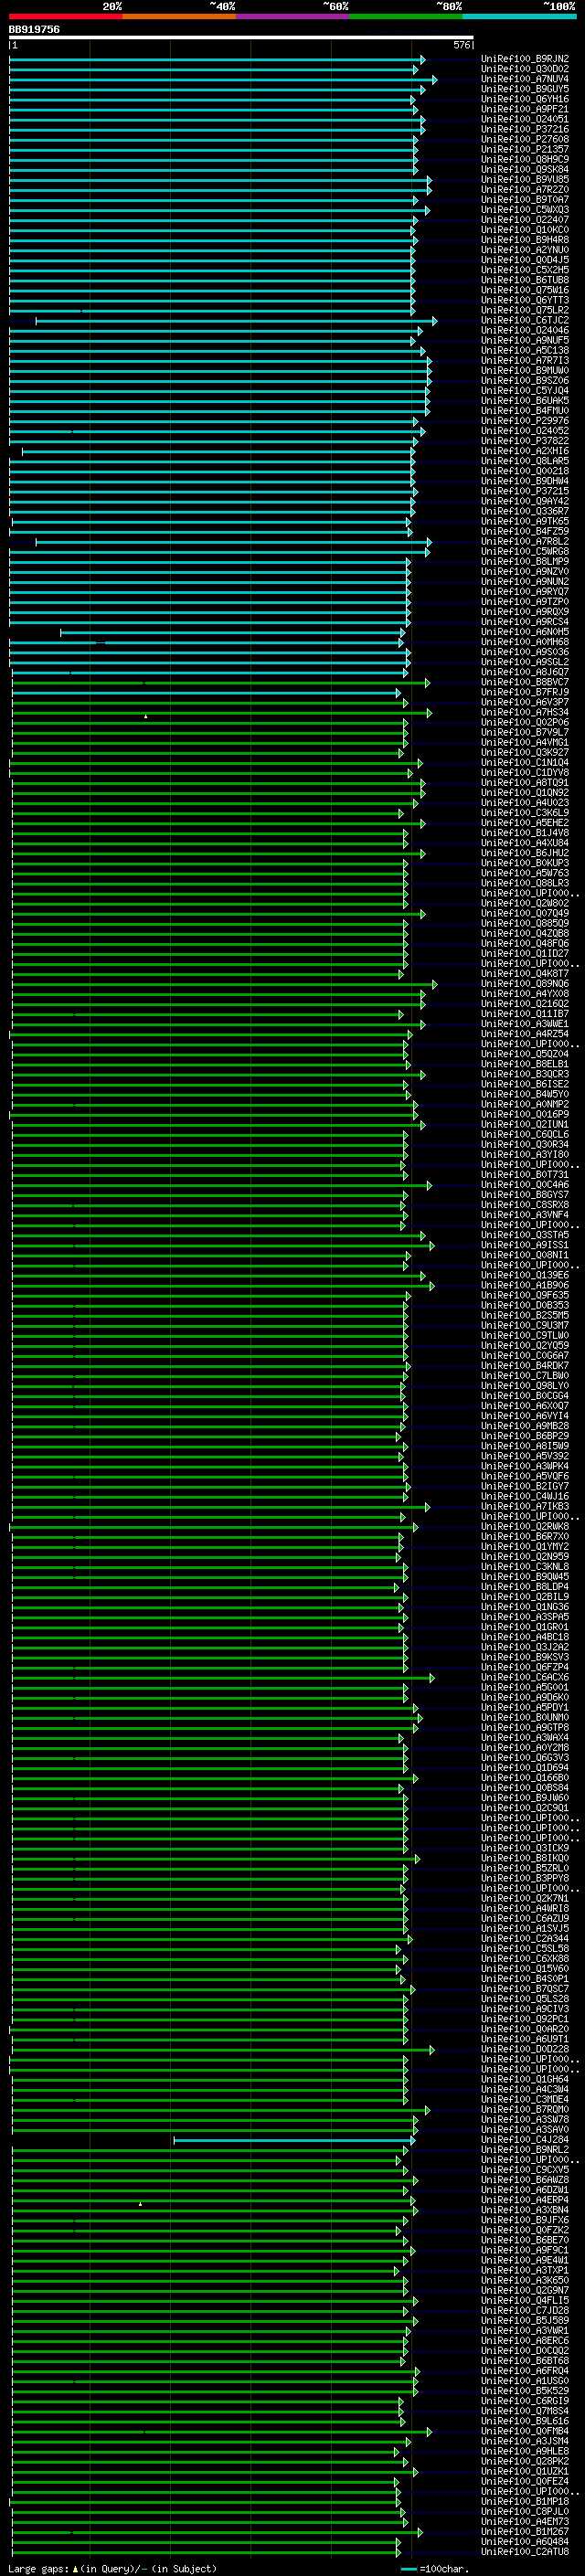Image resolution: width=585 pixels, height=2576 pixels.
Task: Select hit UniRef100_Q8LAR5
Action: click(525, 461)
